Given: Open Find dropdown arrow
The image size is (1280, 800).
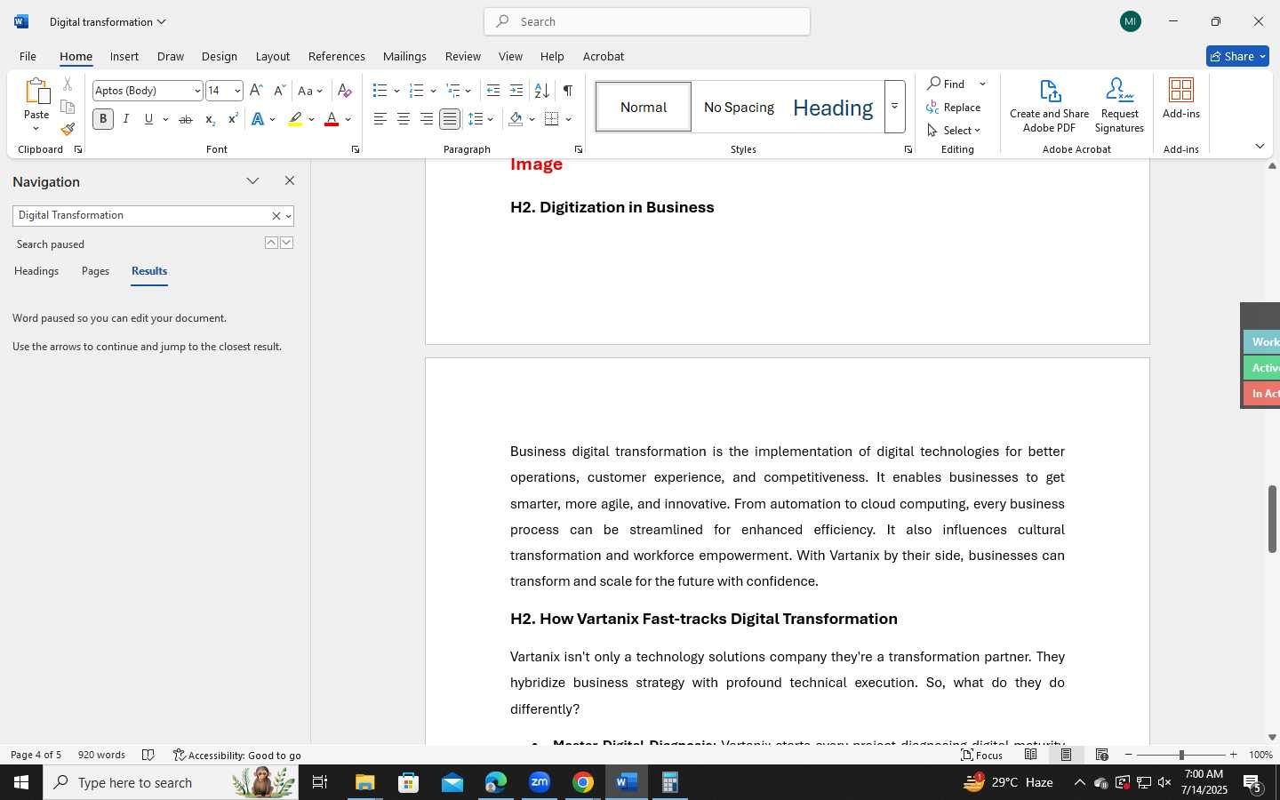Looking at the screenshot, I should pyautogui.click(x=982, y=84).
